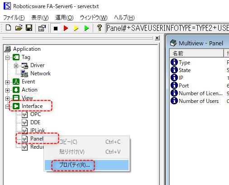The height and width of the screenshot is (185, 229).
Task: Select the Network tree item
Action: click(40, 73)
